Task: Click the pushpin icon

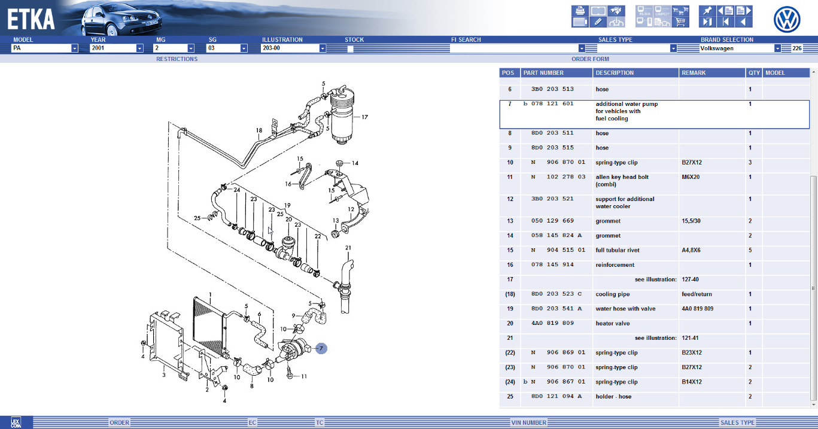Action: tap(707, 11)
